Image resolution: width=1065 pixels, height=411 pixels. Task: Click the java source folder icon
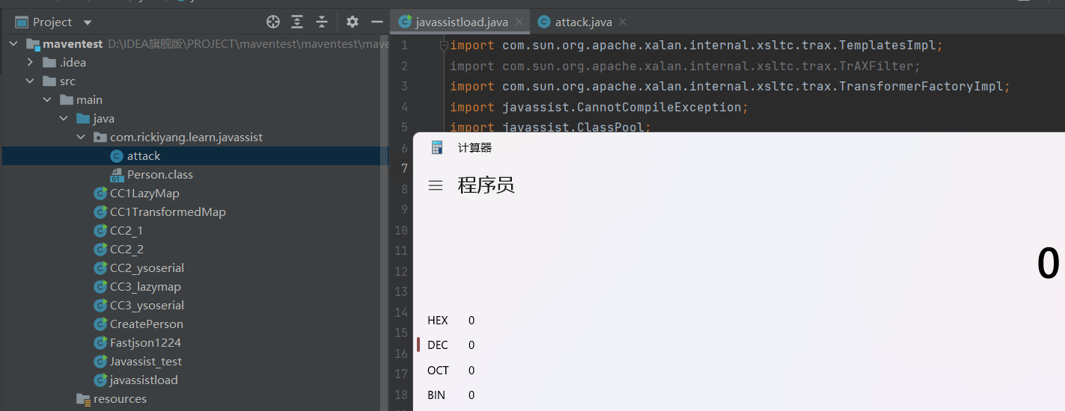pos(82,119)
